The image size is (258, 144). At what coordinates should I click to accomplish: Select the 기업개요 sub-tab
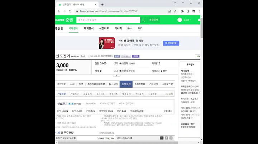[75, 94]
